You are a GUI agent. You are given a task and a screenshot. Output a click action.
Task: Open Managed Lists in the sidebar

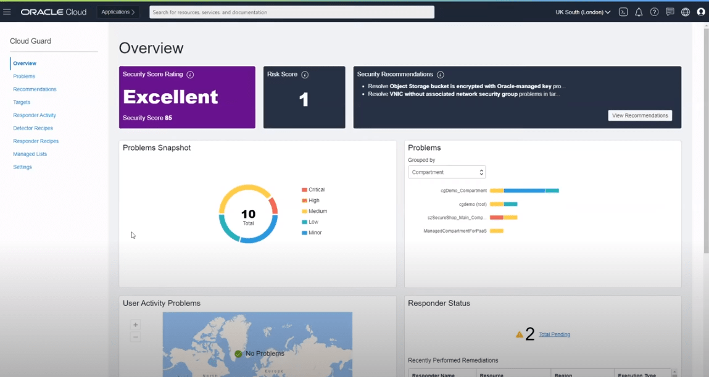pos(30,154)
